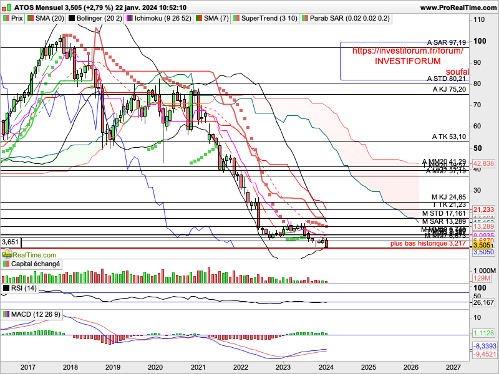The image size is (499, 374).
Task: Click the RSI (14) panel icon
Action: click(x=6, y=288)
